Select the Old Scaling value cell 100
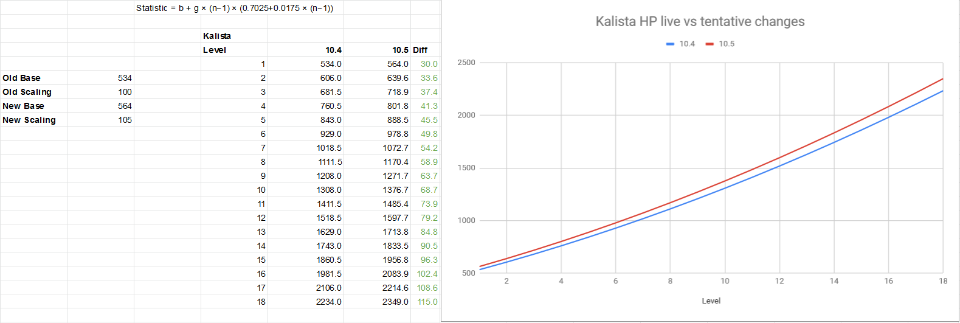Screen dimensions: 960x323 101,92
